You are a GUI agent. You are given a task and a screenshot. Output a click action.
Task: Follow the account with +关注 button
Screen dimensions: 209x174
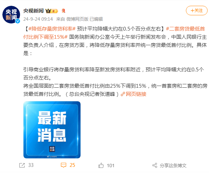coord(197,11)
